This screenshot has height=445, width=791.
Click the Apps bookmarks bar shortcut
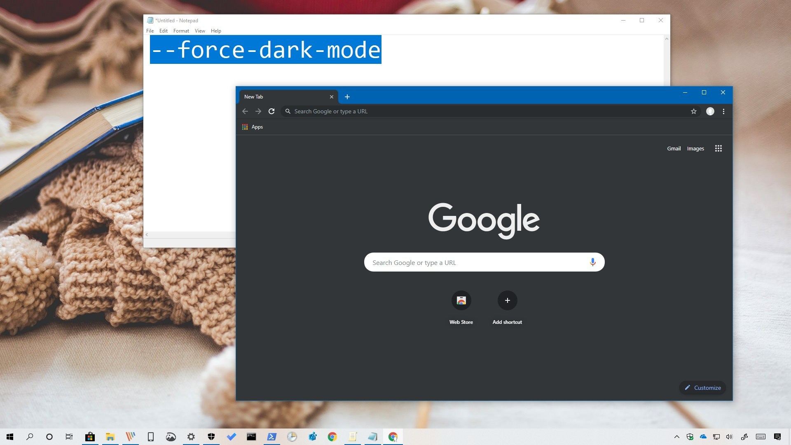coord(253,127)
